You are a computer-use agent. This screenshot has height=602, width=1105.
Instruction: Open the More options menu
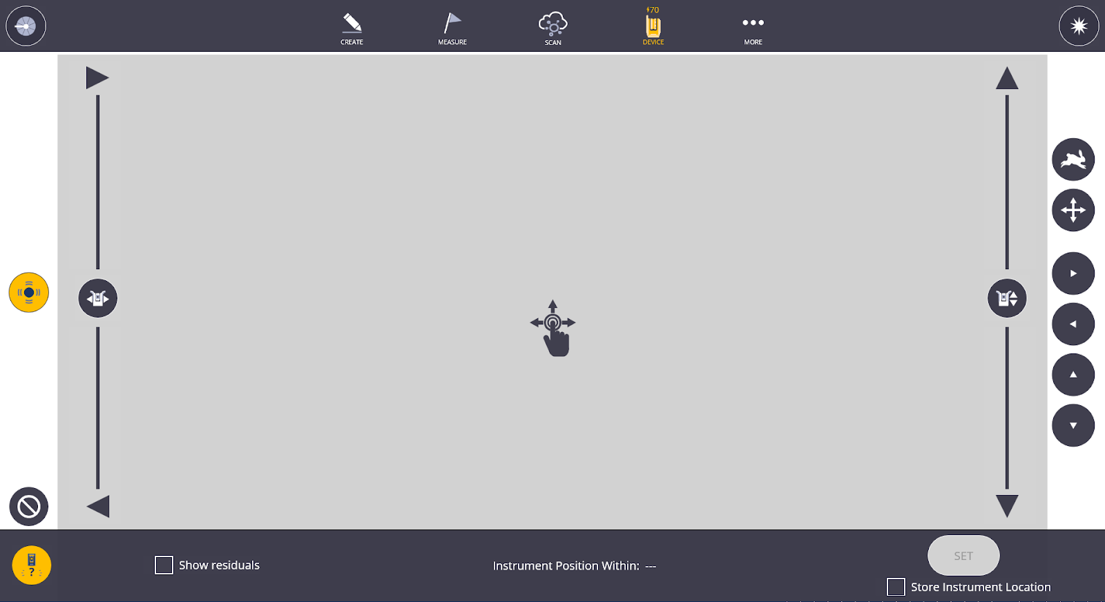(753, 28)
